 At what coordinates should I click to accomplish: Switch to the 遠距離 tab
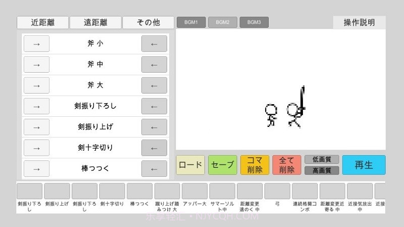pyautogui.click(x=95, y=22)
